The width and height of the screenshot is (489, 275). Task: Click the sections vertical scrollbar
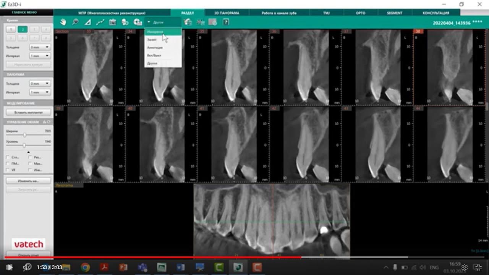pos(487,106)
